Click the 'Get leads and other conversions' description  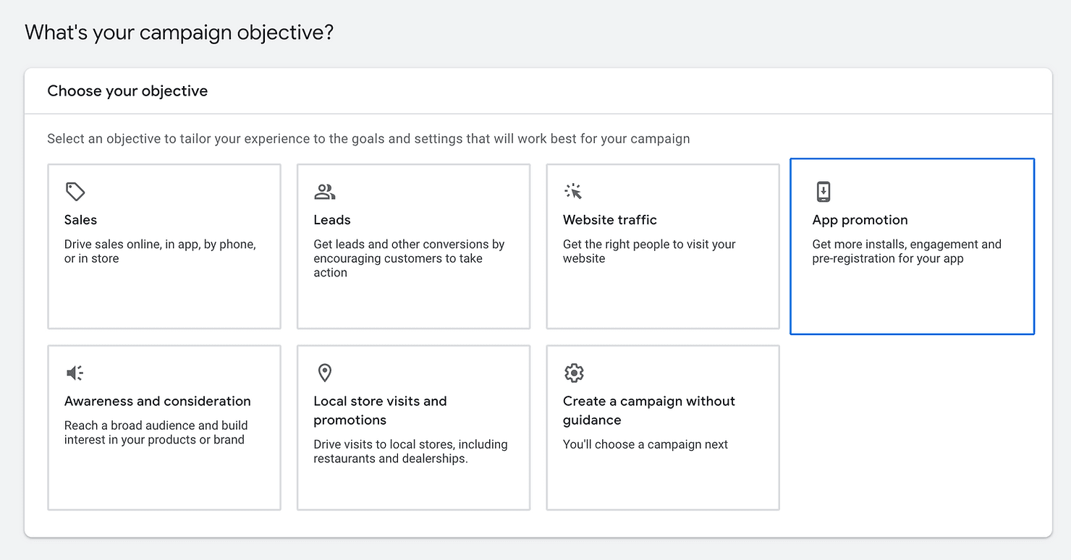409,258
